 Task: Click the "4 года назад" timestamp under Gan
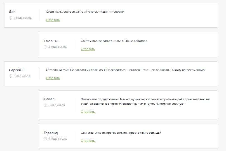click(22, 18)
